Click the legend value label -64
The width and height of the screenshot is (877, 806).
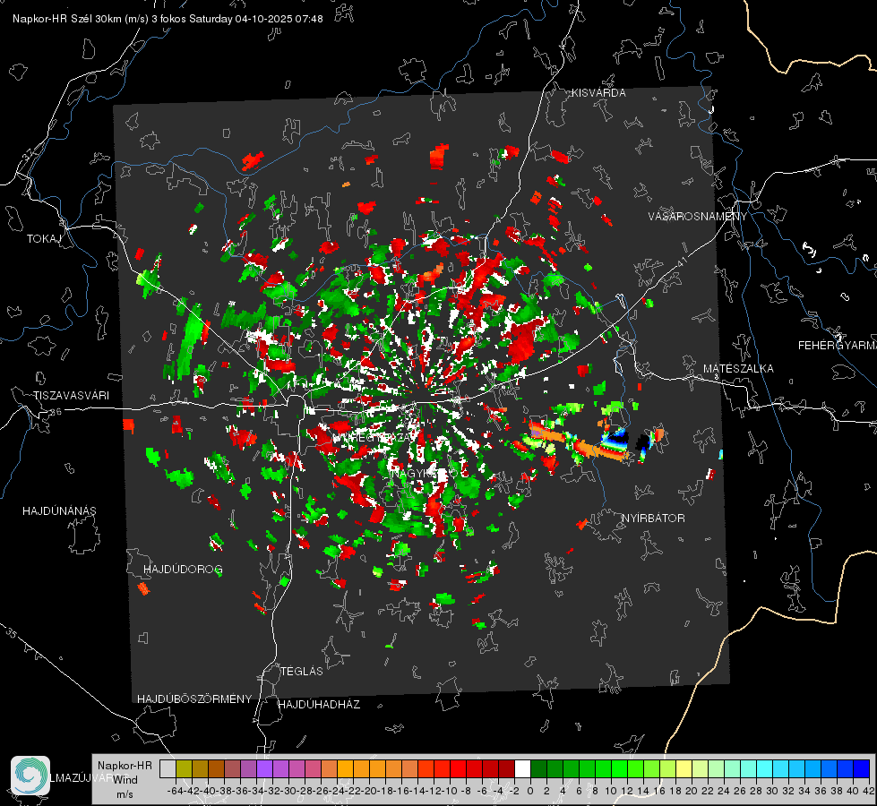click(x=176, y=791)
